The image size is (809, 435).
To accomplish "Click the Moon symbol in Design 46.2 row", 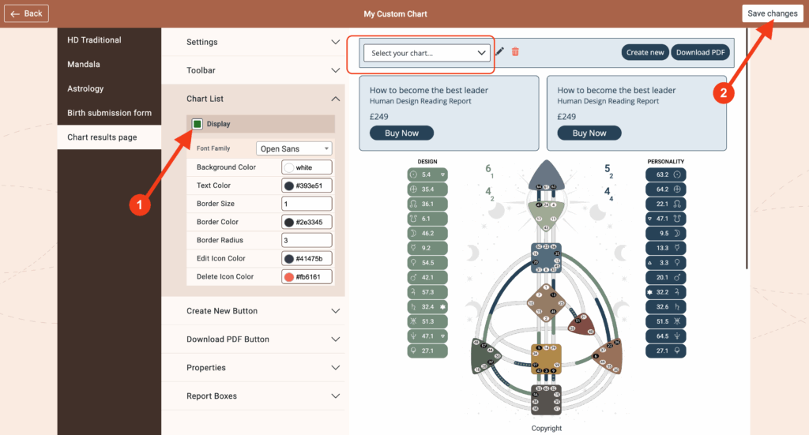I will pos(413,234).
